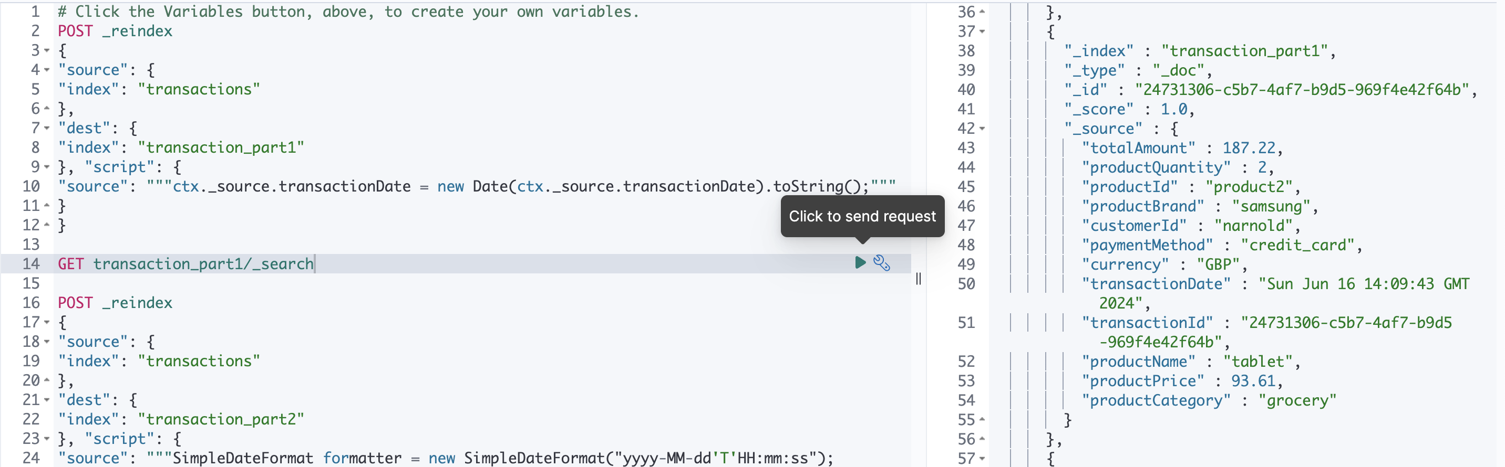Screen dimensions: 1505x467
Task: Click the "productName" : "tablet" line
Action: 1191,362
